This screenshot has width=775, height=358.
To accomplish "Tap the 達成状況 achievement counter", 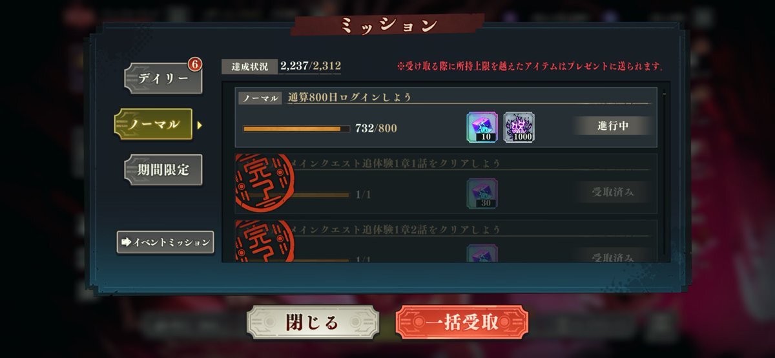I will pyautogui.click(x=282, y=66).
